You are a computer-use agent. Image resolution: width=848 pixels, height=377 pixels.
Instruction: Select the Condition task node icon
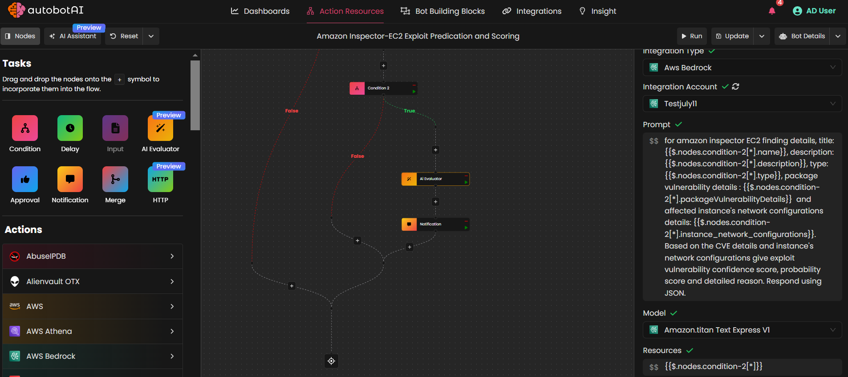pyautogui.click(x=25, y=128)
